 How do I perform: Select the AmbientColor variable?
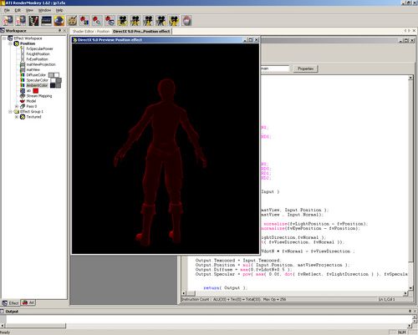[37, 85]
